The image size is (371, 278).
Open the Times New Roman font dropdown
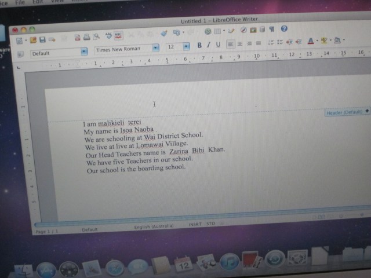156,48
